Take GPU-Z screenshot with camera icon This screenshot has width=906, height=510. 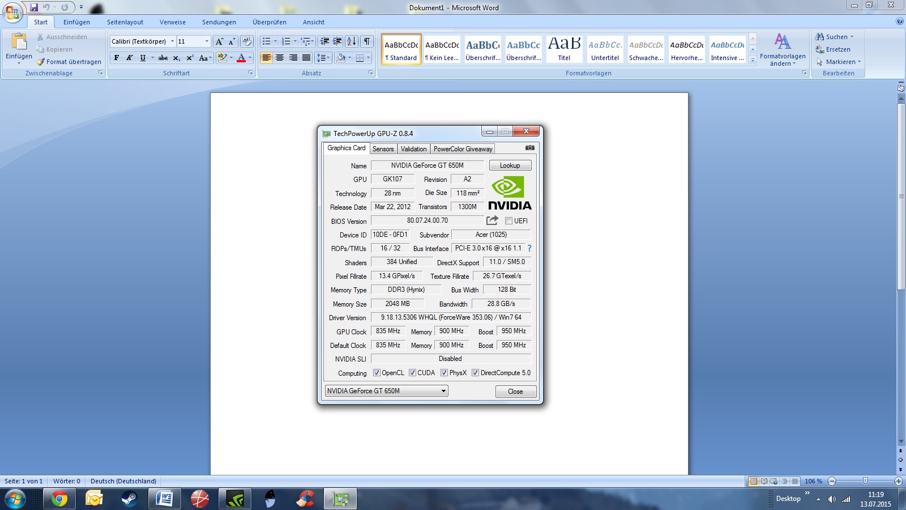530,148
